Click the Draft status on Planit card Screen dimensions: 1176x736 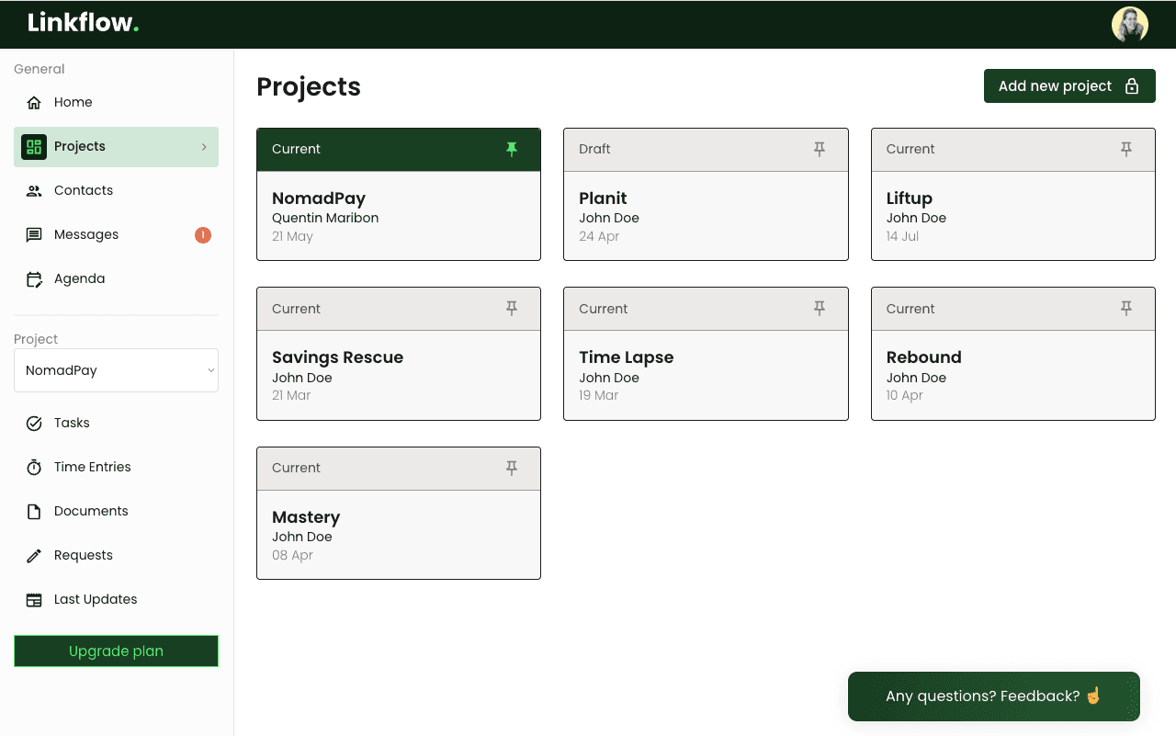click(594, 149)
